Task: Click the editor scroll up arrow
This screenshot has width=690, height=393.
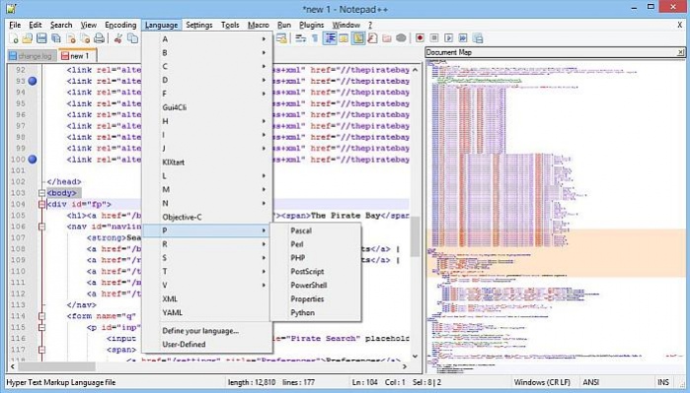Action: (415, 69)
